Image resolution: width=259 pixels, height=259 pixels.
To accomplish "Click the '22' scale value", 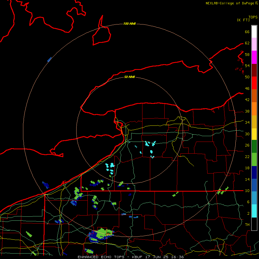I will click(x=247, y=157).
